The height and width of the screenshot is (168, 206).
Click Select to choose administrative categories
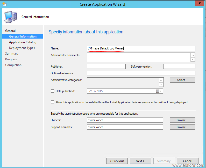182,80
